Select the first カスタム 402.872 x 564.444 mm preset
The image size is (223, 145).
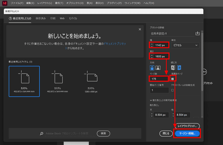coord(24,81)
